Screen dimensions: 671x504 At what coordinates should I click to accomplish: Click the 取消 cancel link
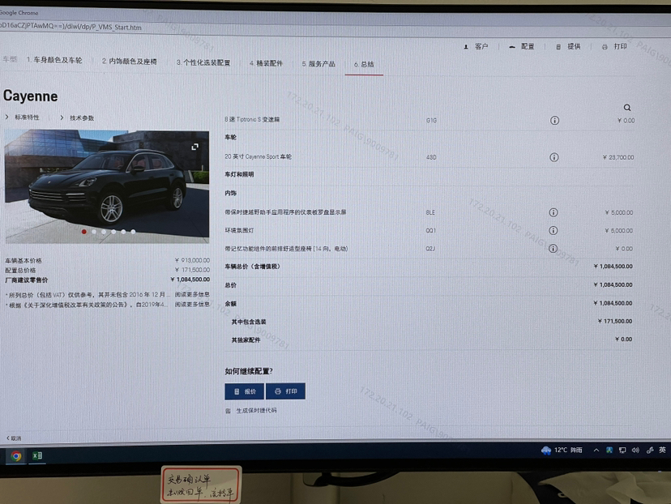14,438
